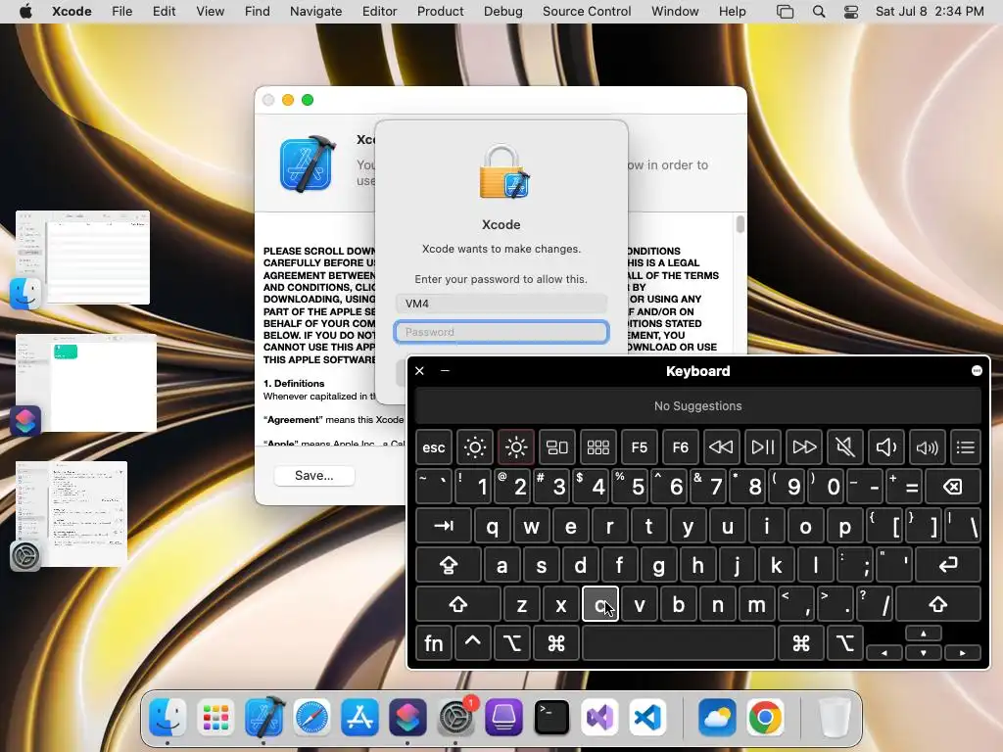This screenshot has width=1003, height=752.
Task: Toggle the left option key
Action: 511,642
